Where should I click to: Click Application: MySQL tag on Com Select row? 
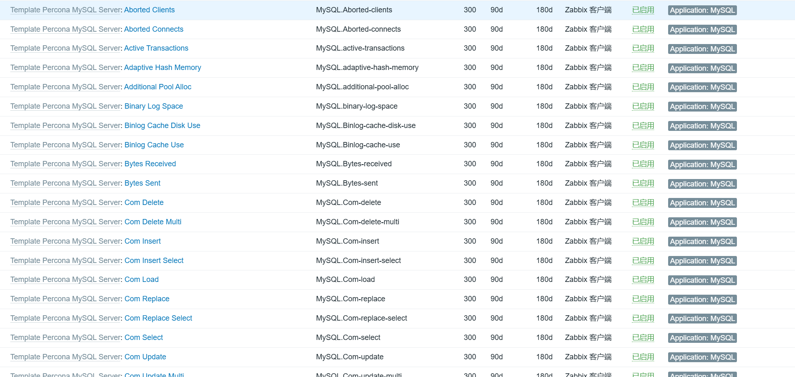point(702,338)
